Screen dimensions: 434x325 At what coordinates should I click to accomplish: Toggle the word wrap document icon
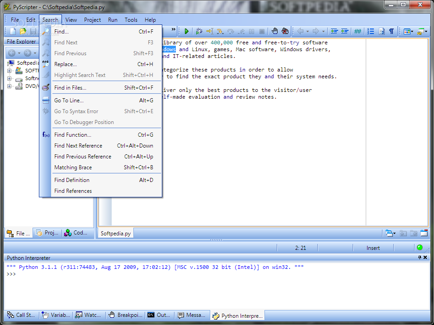pos(382,31)
